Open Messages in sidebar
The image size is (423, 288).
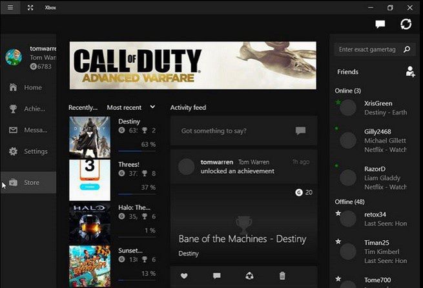pos(28,130)
